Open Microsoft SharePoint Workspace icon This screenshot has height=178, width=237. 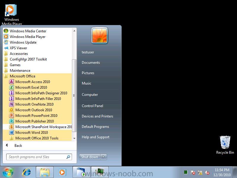(12, 127)
